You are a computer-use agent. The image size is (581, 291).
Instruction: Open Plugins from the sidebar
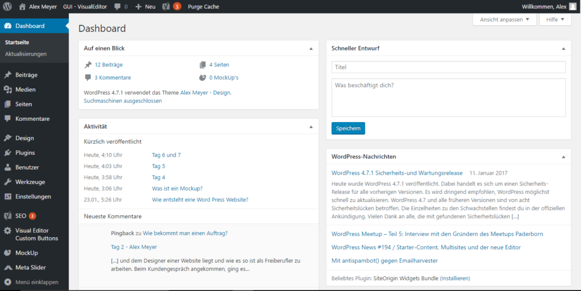25,153
